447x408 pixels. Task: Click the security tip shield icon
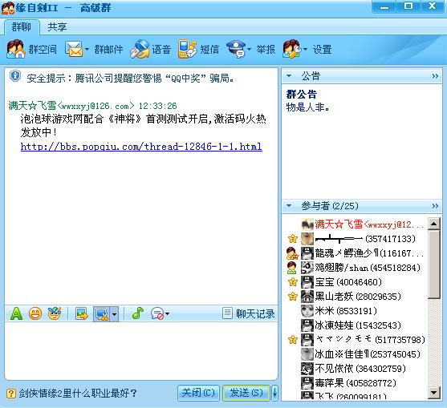point(15,76)
